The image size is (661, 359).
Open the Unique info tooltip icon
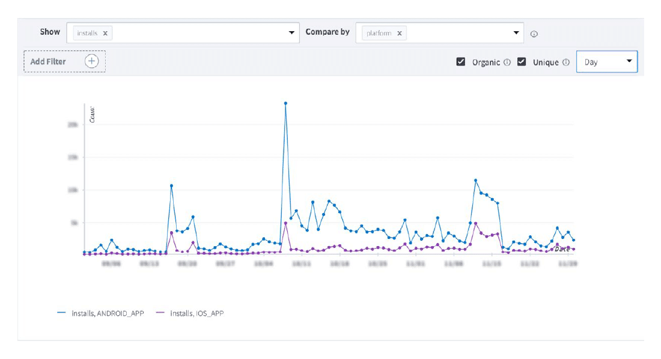pyautogui.click(x=565, y=62)
